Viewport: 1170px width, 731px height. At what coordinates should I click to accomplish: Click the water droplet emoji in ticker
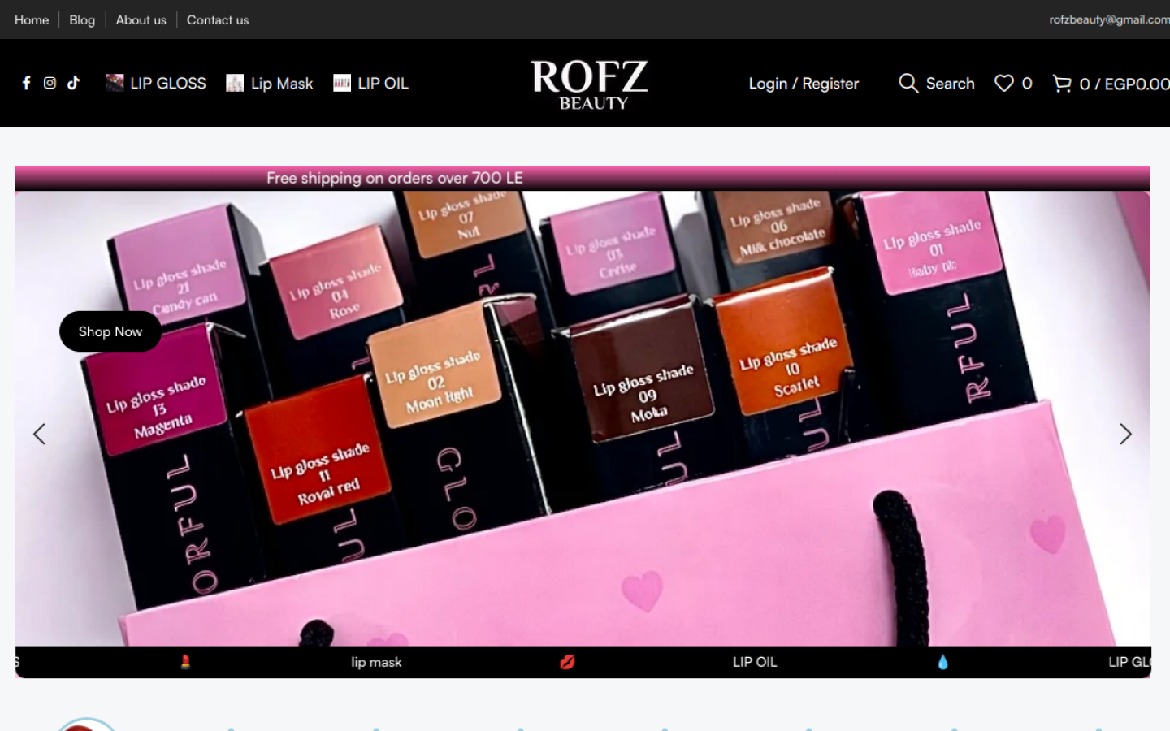pyautogui.click(x=942, y=662)
